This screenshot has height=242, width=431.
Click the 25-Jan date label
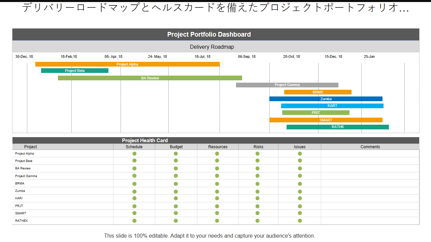click(x=369, y=56)
